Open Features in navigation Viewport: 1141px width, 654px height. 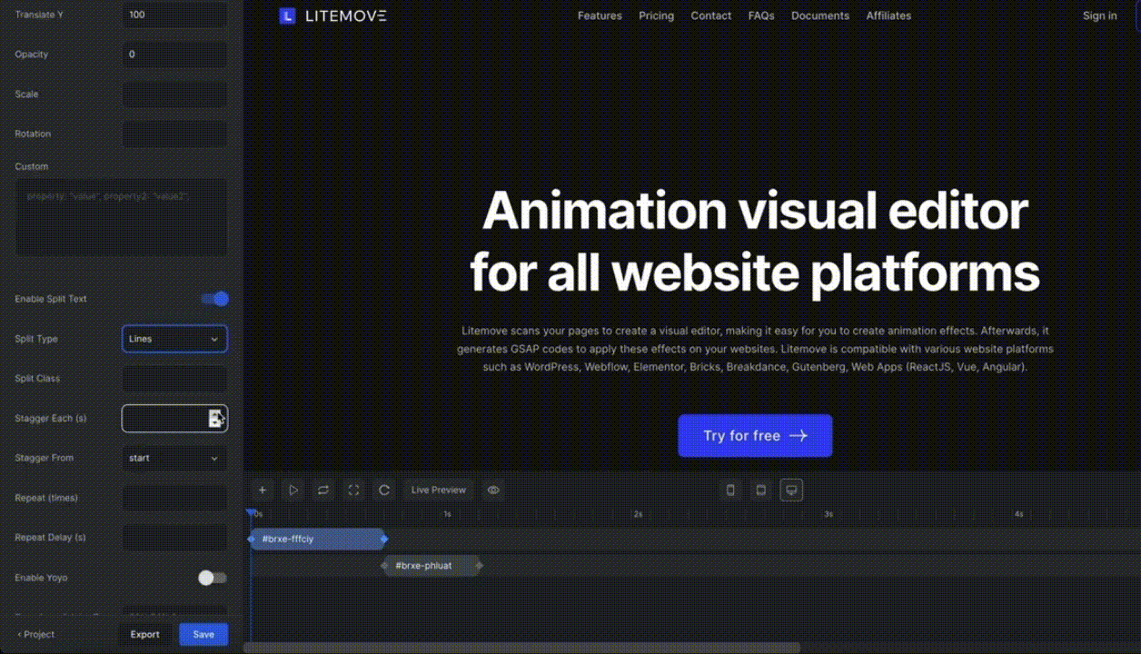click(x=600, y=15)
